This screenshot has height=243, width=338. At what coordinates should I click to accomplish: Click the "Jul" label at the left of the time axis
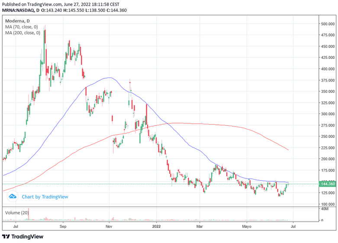(15, 227)
